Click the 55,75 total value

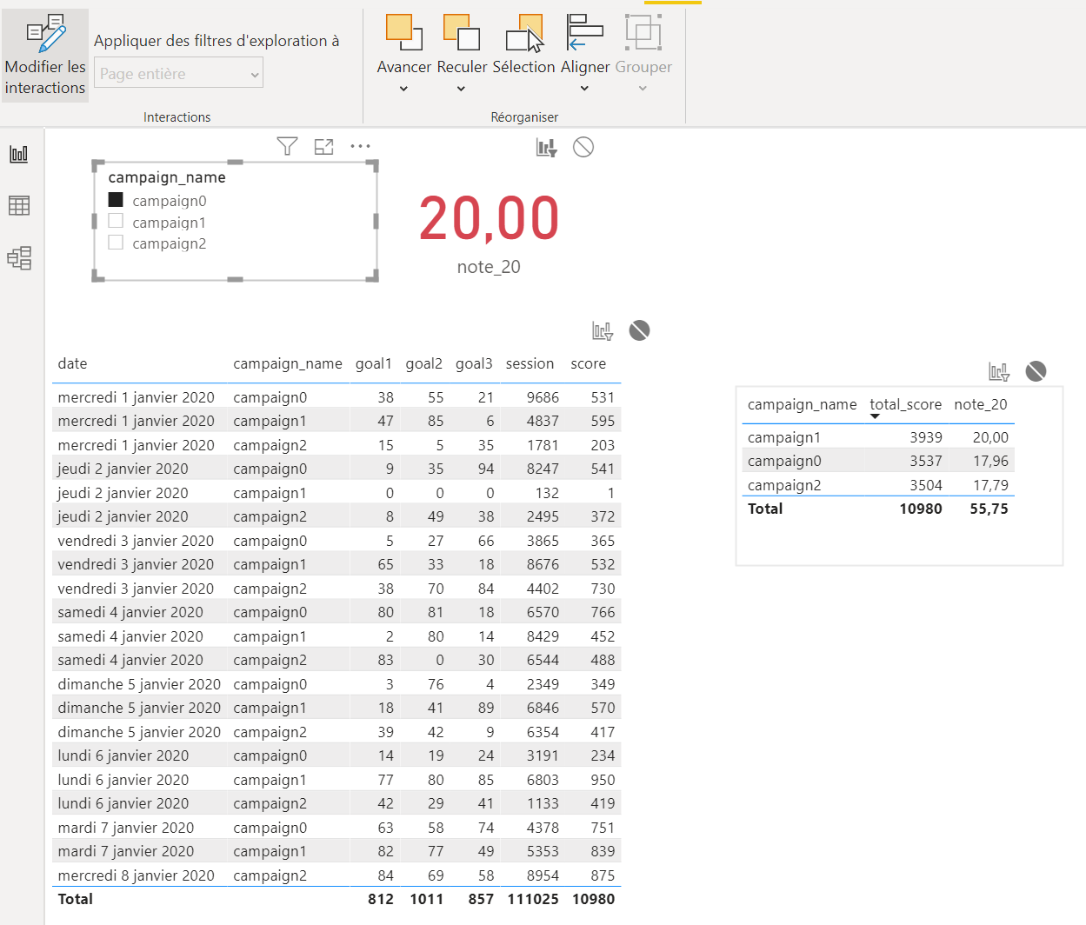point(989,509)
